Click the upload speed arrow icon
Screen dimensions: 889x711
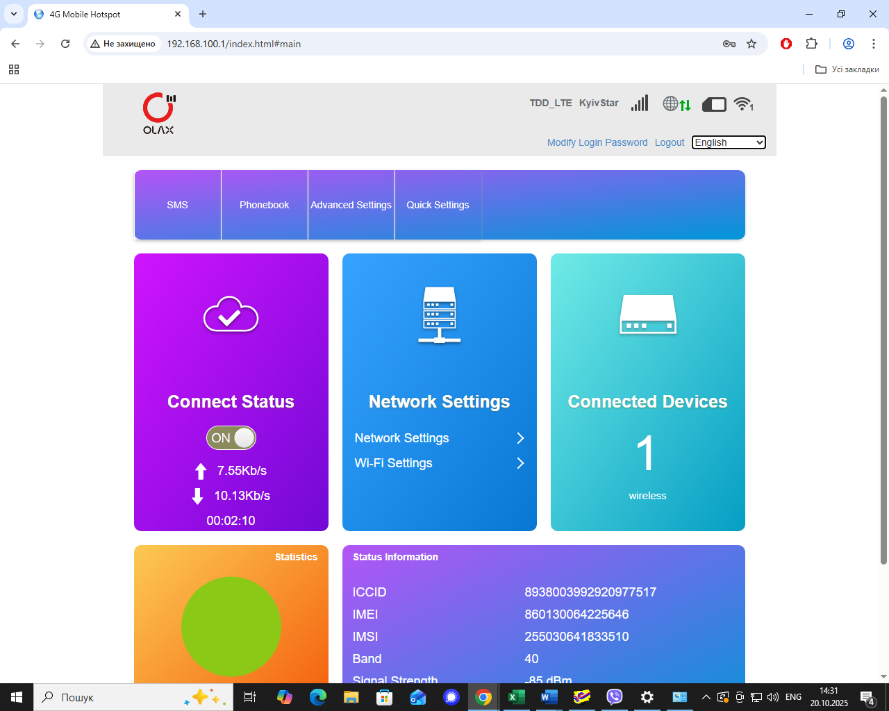201,471
